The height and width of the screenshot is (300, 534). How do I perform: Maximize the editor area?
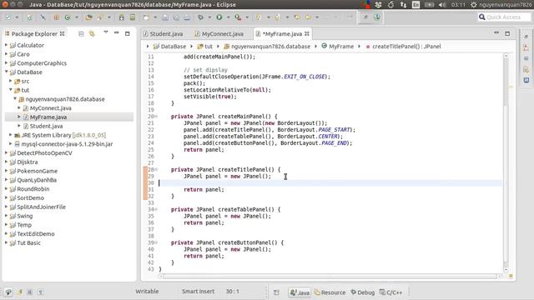(x=507, y=33)
